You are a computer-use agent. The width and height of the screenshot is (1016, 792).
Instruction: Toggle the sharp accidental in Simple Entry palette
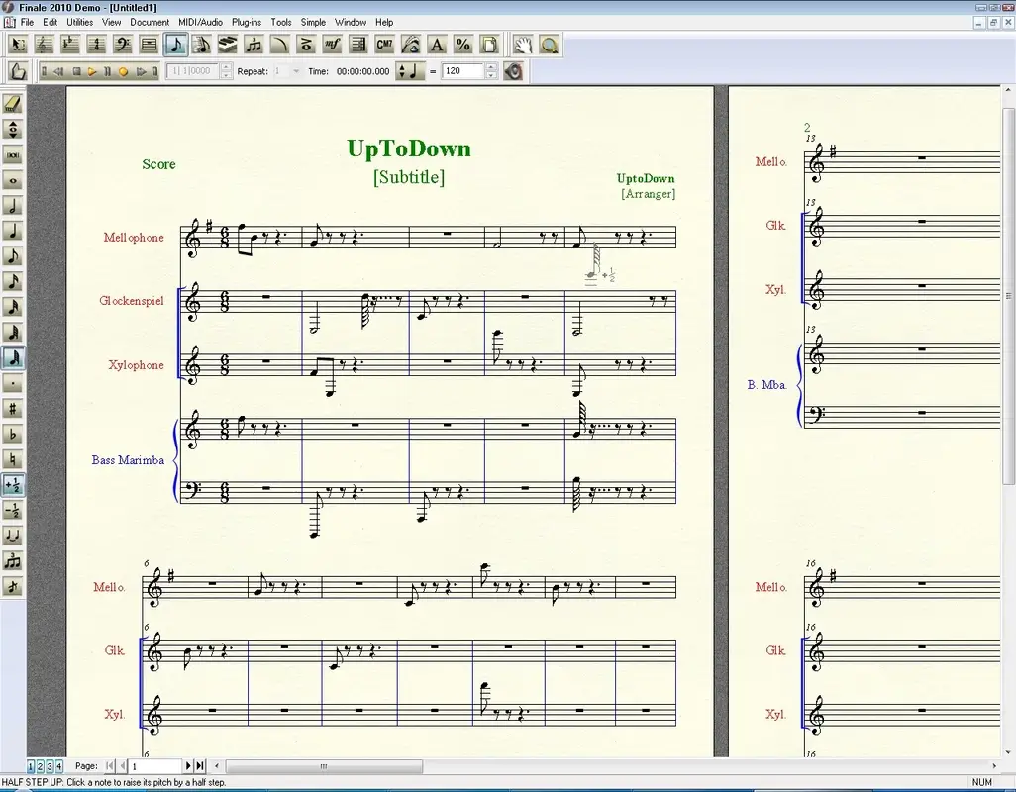pyautogui.click(x=12, y=409)
